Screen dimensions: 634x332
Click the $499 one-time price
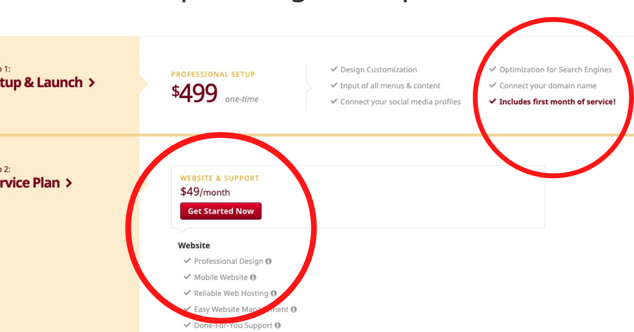(x=215, y=93)
